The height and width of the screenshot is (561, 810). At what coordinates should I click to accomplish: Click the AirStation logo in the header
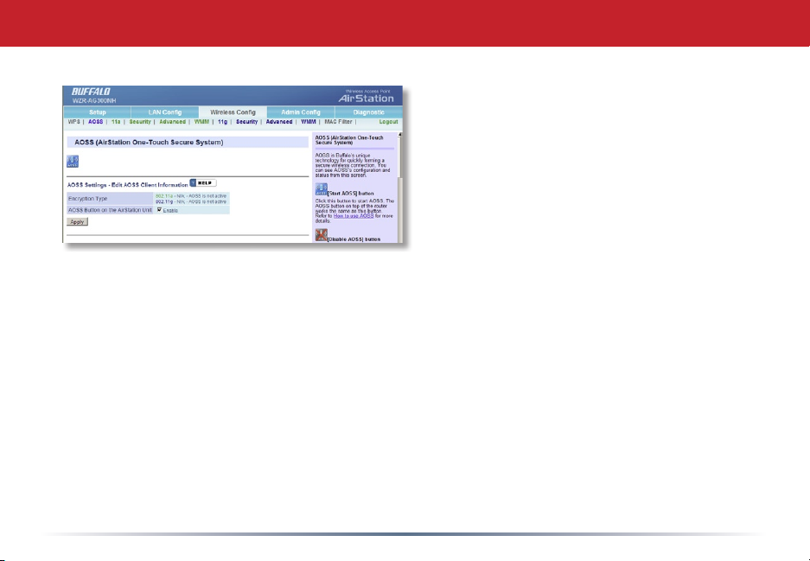pos(366,98)
